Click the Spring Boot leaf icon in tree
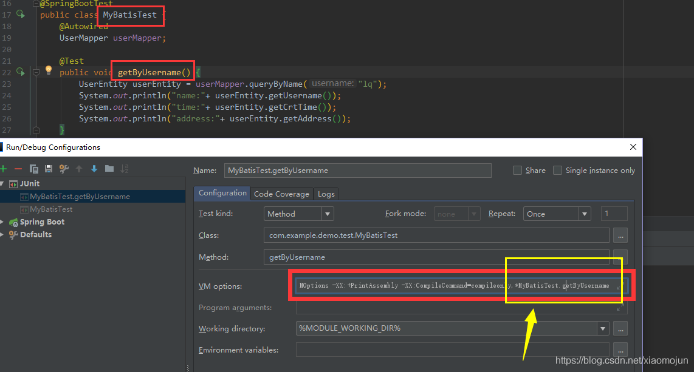 point(14,222)
